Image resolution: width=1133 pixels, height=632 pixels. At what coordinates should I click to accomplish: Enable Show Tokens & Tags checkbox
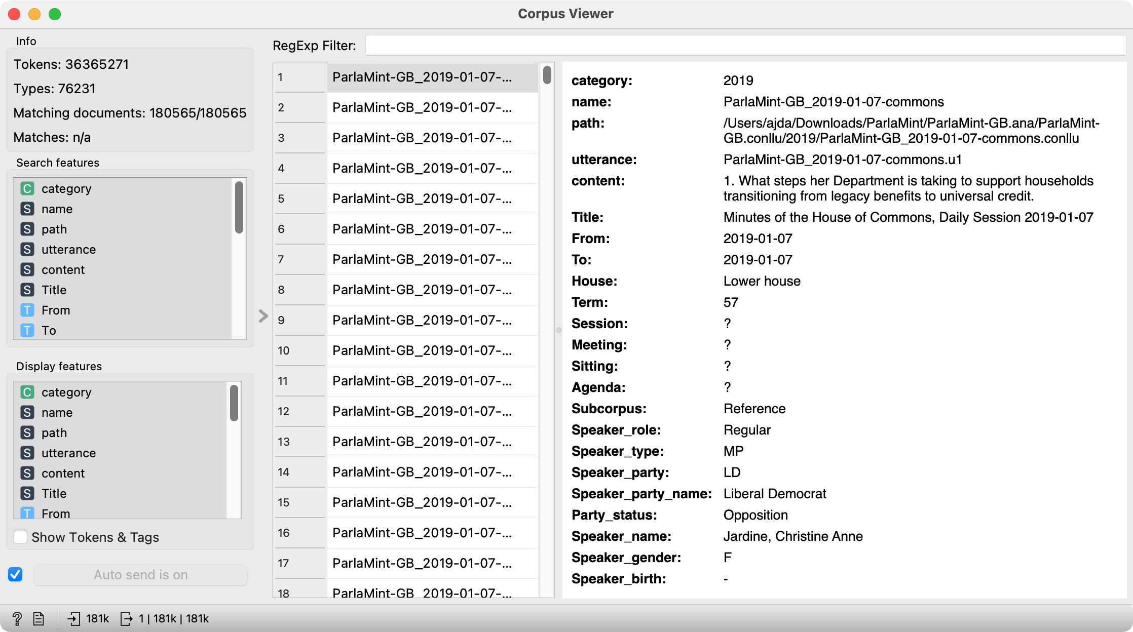21,537
